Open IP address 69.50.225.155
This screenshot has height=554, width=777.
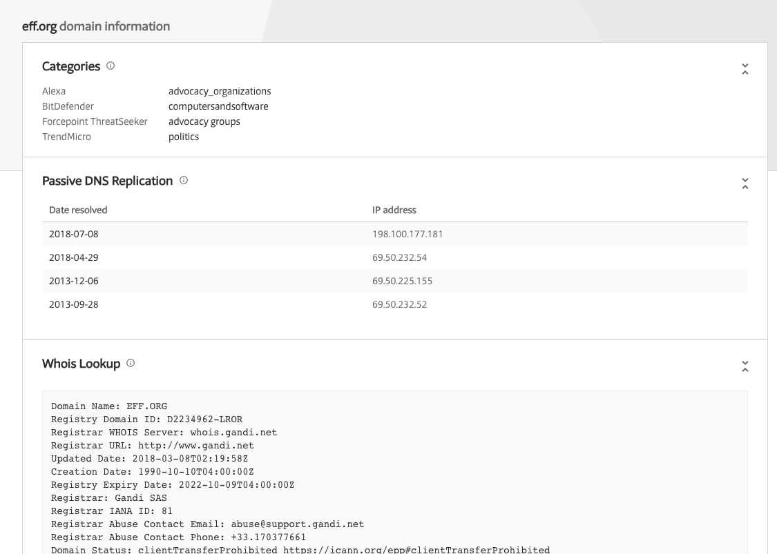(402, 281)
